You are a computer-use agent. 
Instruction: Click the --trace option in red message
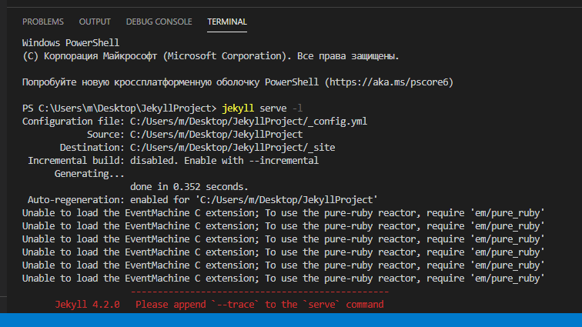(x=237, y=305)
